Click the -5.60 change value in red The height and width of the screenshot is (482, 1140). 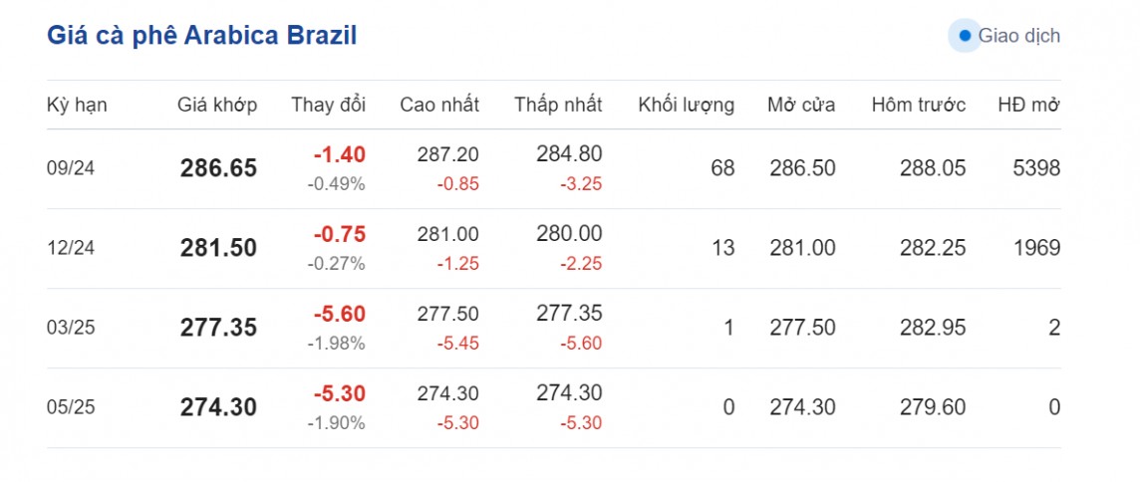[339, 314]
